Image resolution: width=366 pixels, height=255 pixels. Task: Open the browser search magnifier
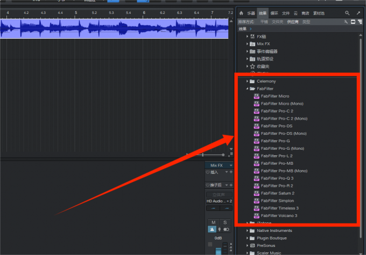click(347, 13)
